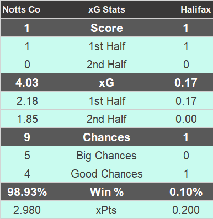
Task: Select the xG Stats title
Action: (x=106, y=9)
